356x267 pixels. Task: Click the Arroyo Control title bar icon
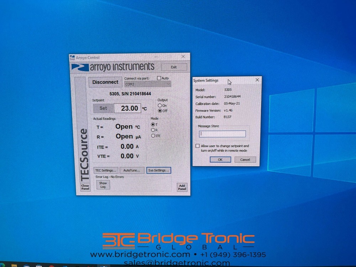click(72, 57)
